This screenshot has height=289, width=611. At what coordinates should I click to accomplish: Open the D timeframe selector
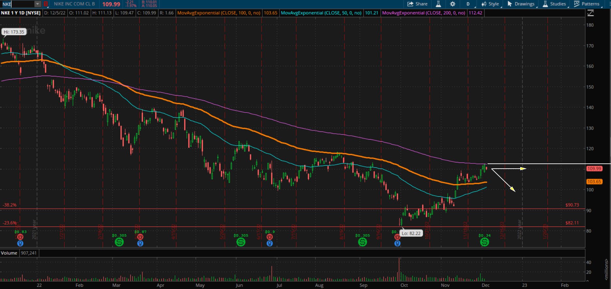tap(468, 4)
